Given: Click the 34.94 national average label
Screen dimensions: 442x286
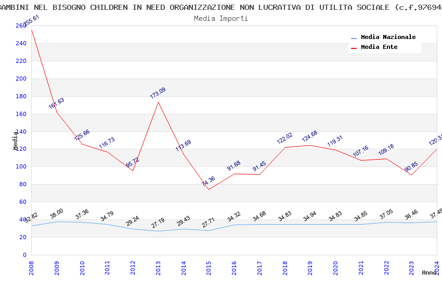Looking at the screenshot, I should click(x=309, y=216).
